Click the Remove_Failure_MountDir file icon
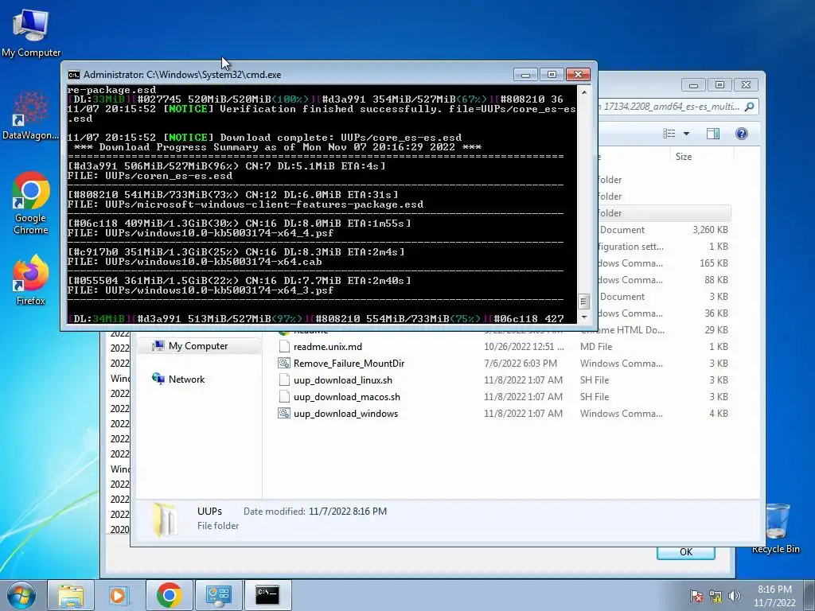The image size is (815, 611). 284,363
